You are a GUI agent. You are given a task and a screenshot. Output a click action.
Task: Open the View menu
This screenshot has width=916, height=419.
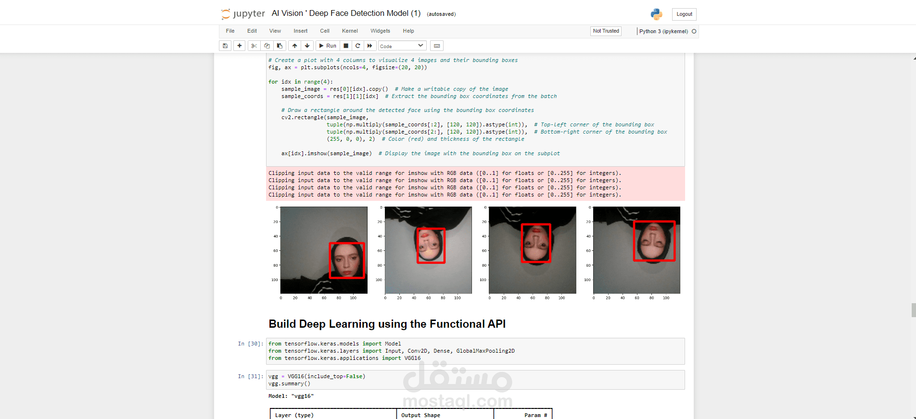click(275, 31)
